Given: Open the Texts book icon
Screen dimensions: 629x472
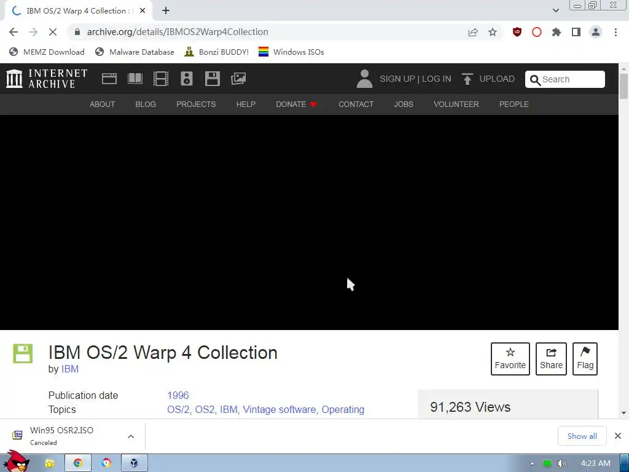Looking at the screenshot, I should [135, 79].
